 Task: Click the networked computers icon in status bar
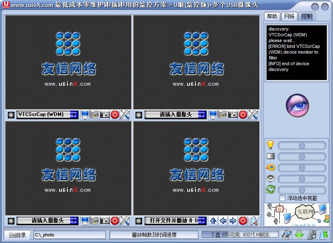(x=312, y=235)
